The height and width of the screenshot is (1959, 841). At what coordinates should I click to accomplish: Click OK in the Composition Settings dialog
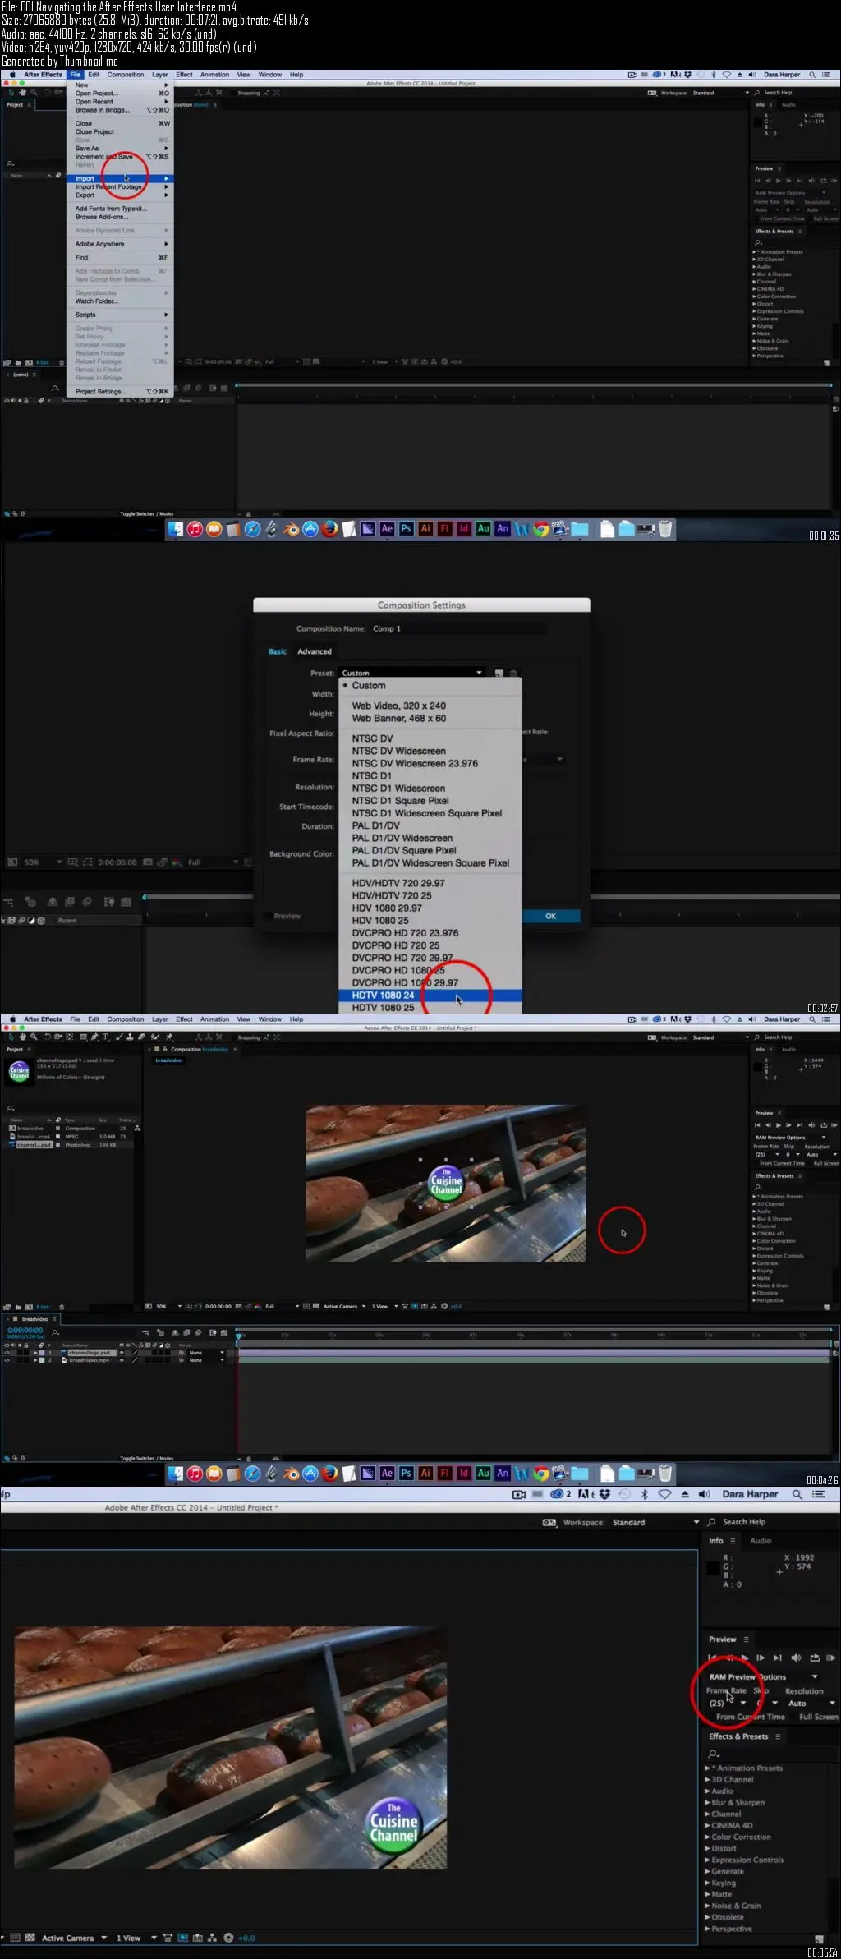point(550,916)
